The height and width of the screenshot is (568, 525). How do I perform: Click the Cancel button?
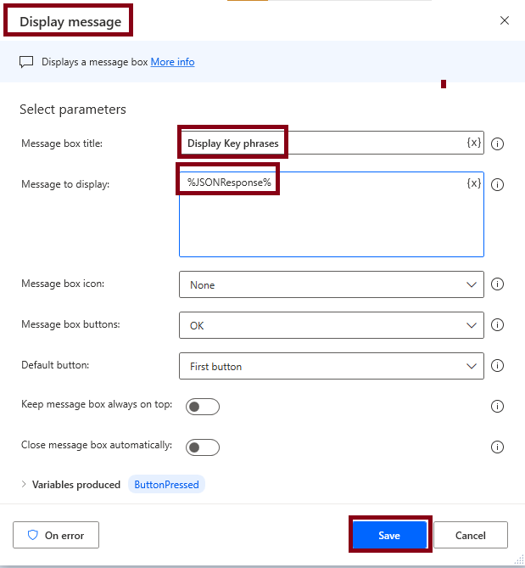click(x=470, y=536)
